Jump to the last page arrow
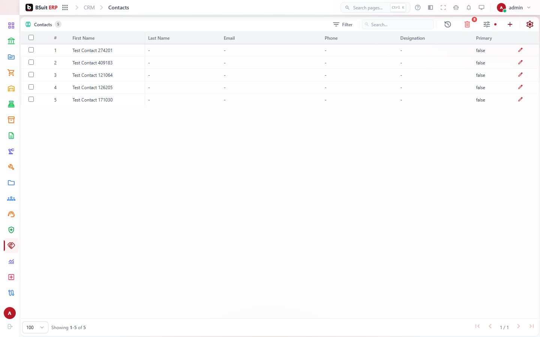The height and width of the screenshot is (337, 540). 531,327
